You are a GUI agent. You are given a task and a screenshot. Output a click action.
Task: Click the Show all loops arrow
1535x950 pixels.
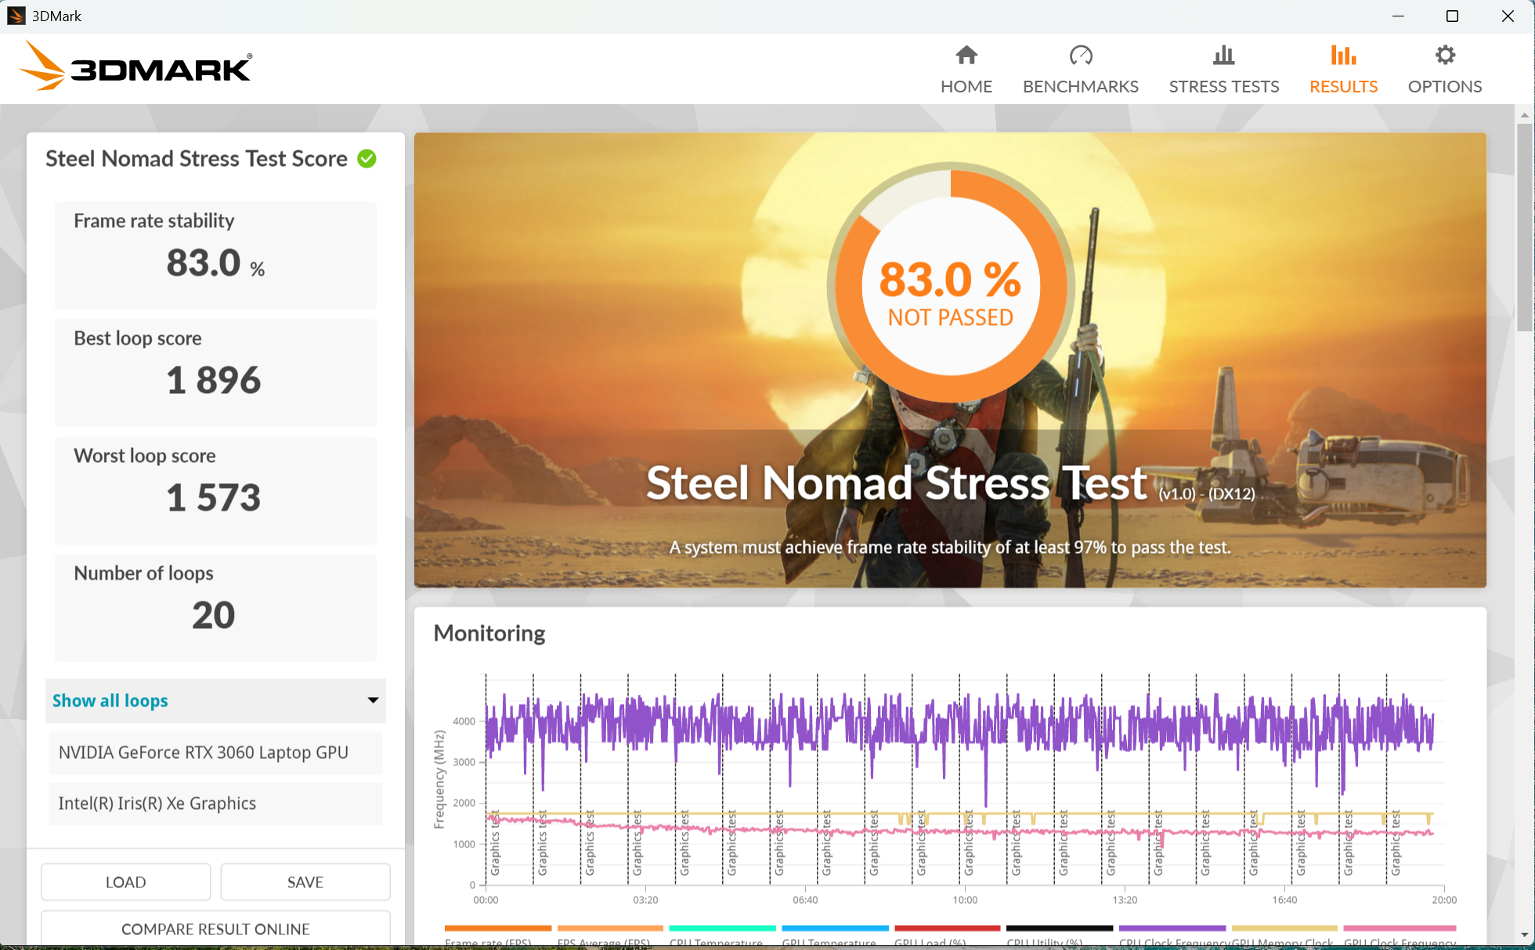pos(373,701)
